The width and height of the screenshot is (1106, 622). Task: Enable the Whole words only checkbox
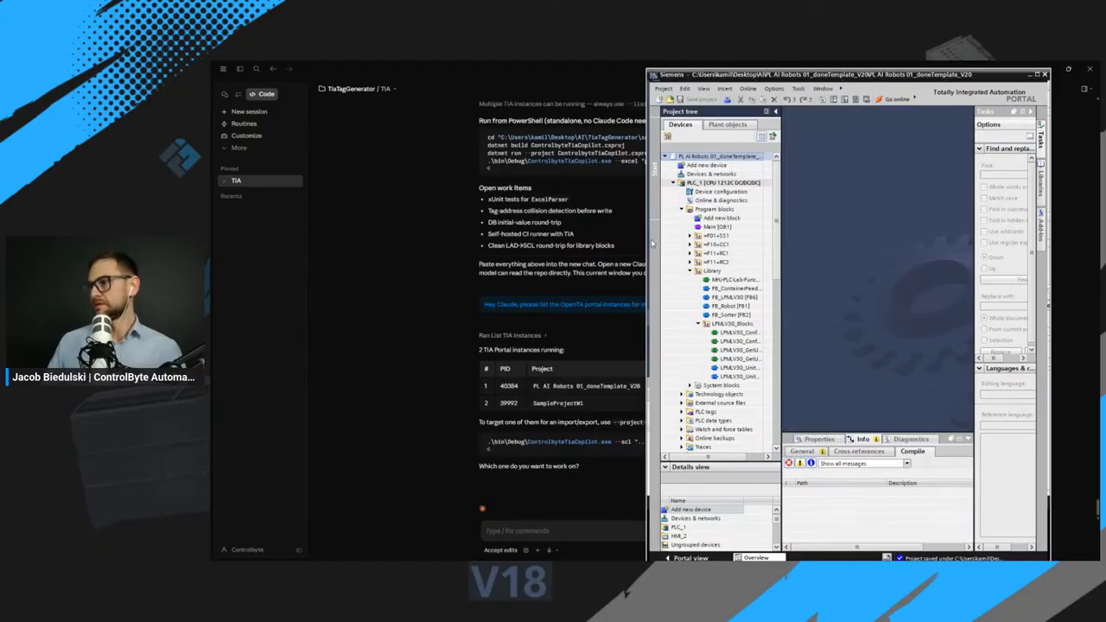[x=983, y=187]
